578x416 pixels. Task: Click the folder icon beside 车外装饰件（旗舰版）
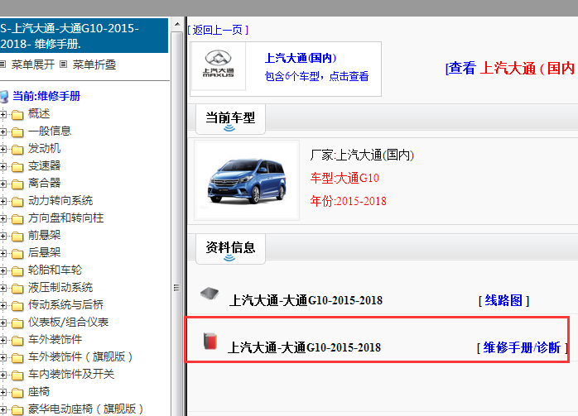coord(17,358)
